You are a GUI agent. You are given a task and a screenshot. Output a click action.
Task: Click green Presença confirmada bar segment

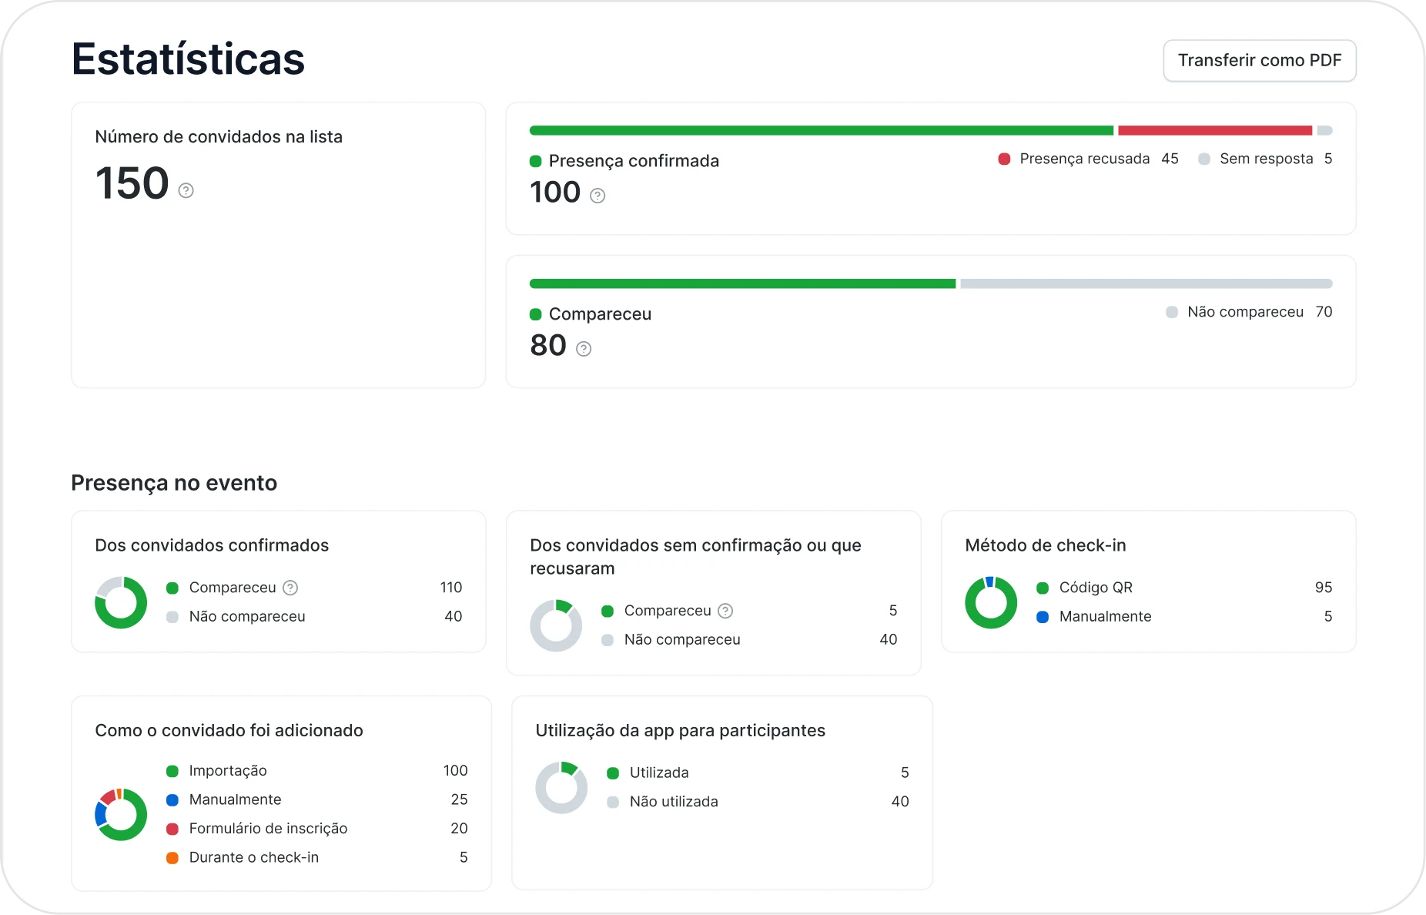[822, 131]
